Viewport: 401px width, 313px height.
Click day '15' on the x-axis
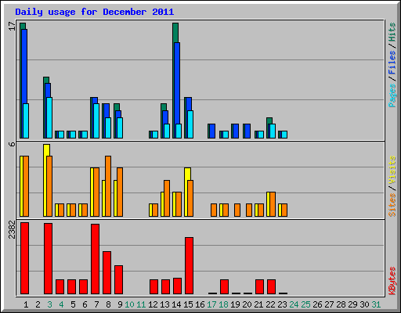click(x=188, y=304)
